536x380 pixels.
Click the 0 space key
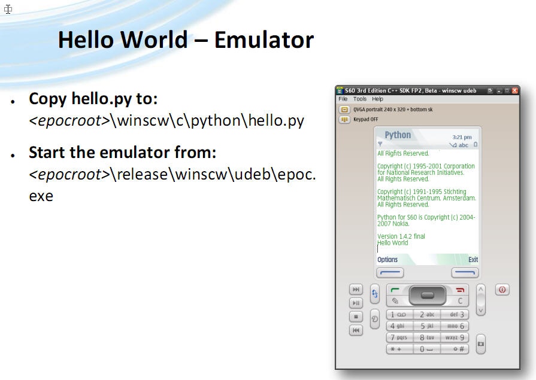[x=427, y=349]
